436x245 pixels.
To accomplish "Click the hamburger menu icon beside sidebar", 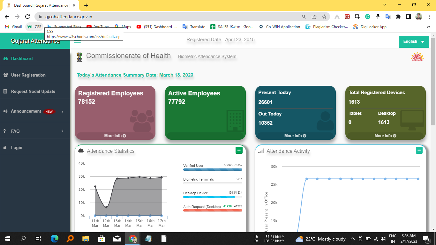I will point(77,40).
